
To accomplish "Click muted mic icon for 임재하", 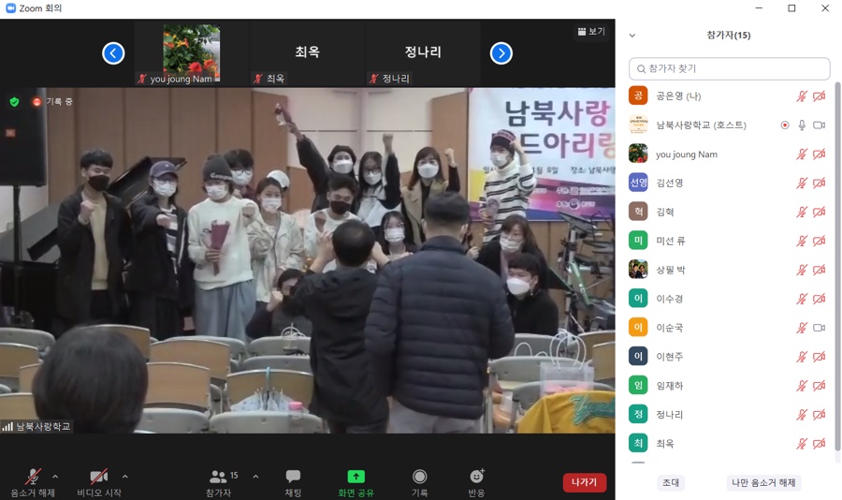I will [x=801, y=386].
